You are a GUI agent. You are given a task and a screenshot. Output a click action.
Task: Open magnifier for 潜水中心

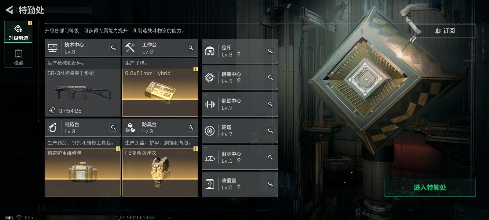pyautogui.click(x=270, y=157)
